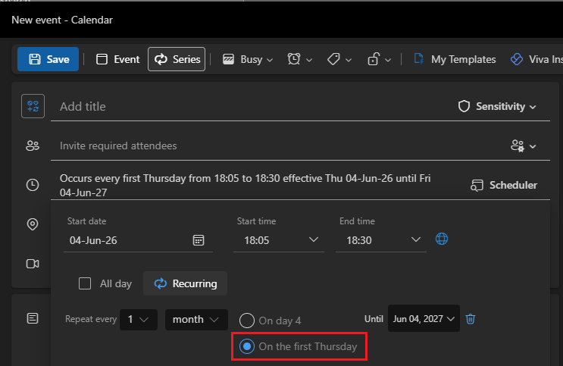Viewport: 563px width, 366px height.
Task: Open the Scheduler
Action: 504,185
